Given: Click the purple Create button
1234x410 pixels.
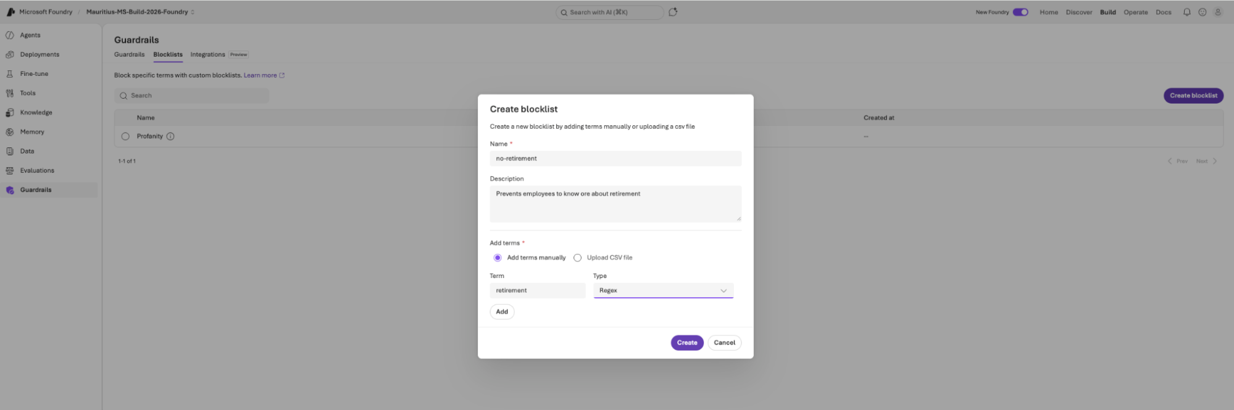Looking at the screenshot, I should [687, 343].
